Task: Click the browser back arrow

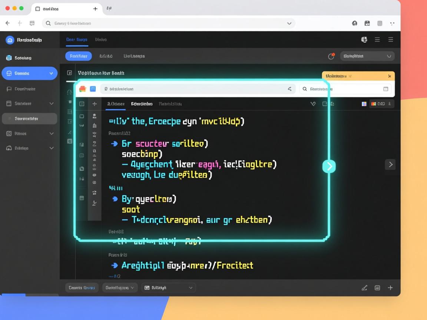Action: click(7, 23)
